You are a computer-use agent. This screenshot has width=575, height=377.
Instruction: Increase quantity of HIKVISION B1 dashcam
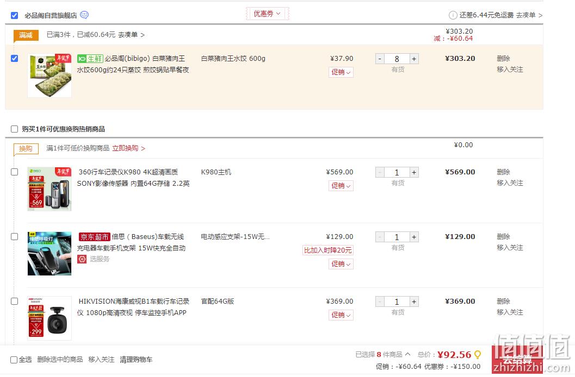point(414,302)
